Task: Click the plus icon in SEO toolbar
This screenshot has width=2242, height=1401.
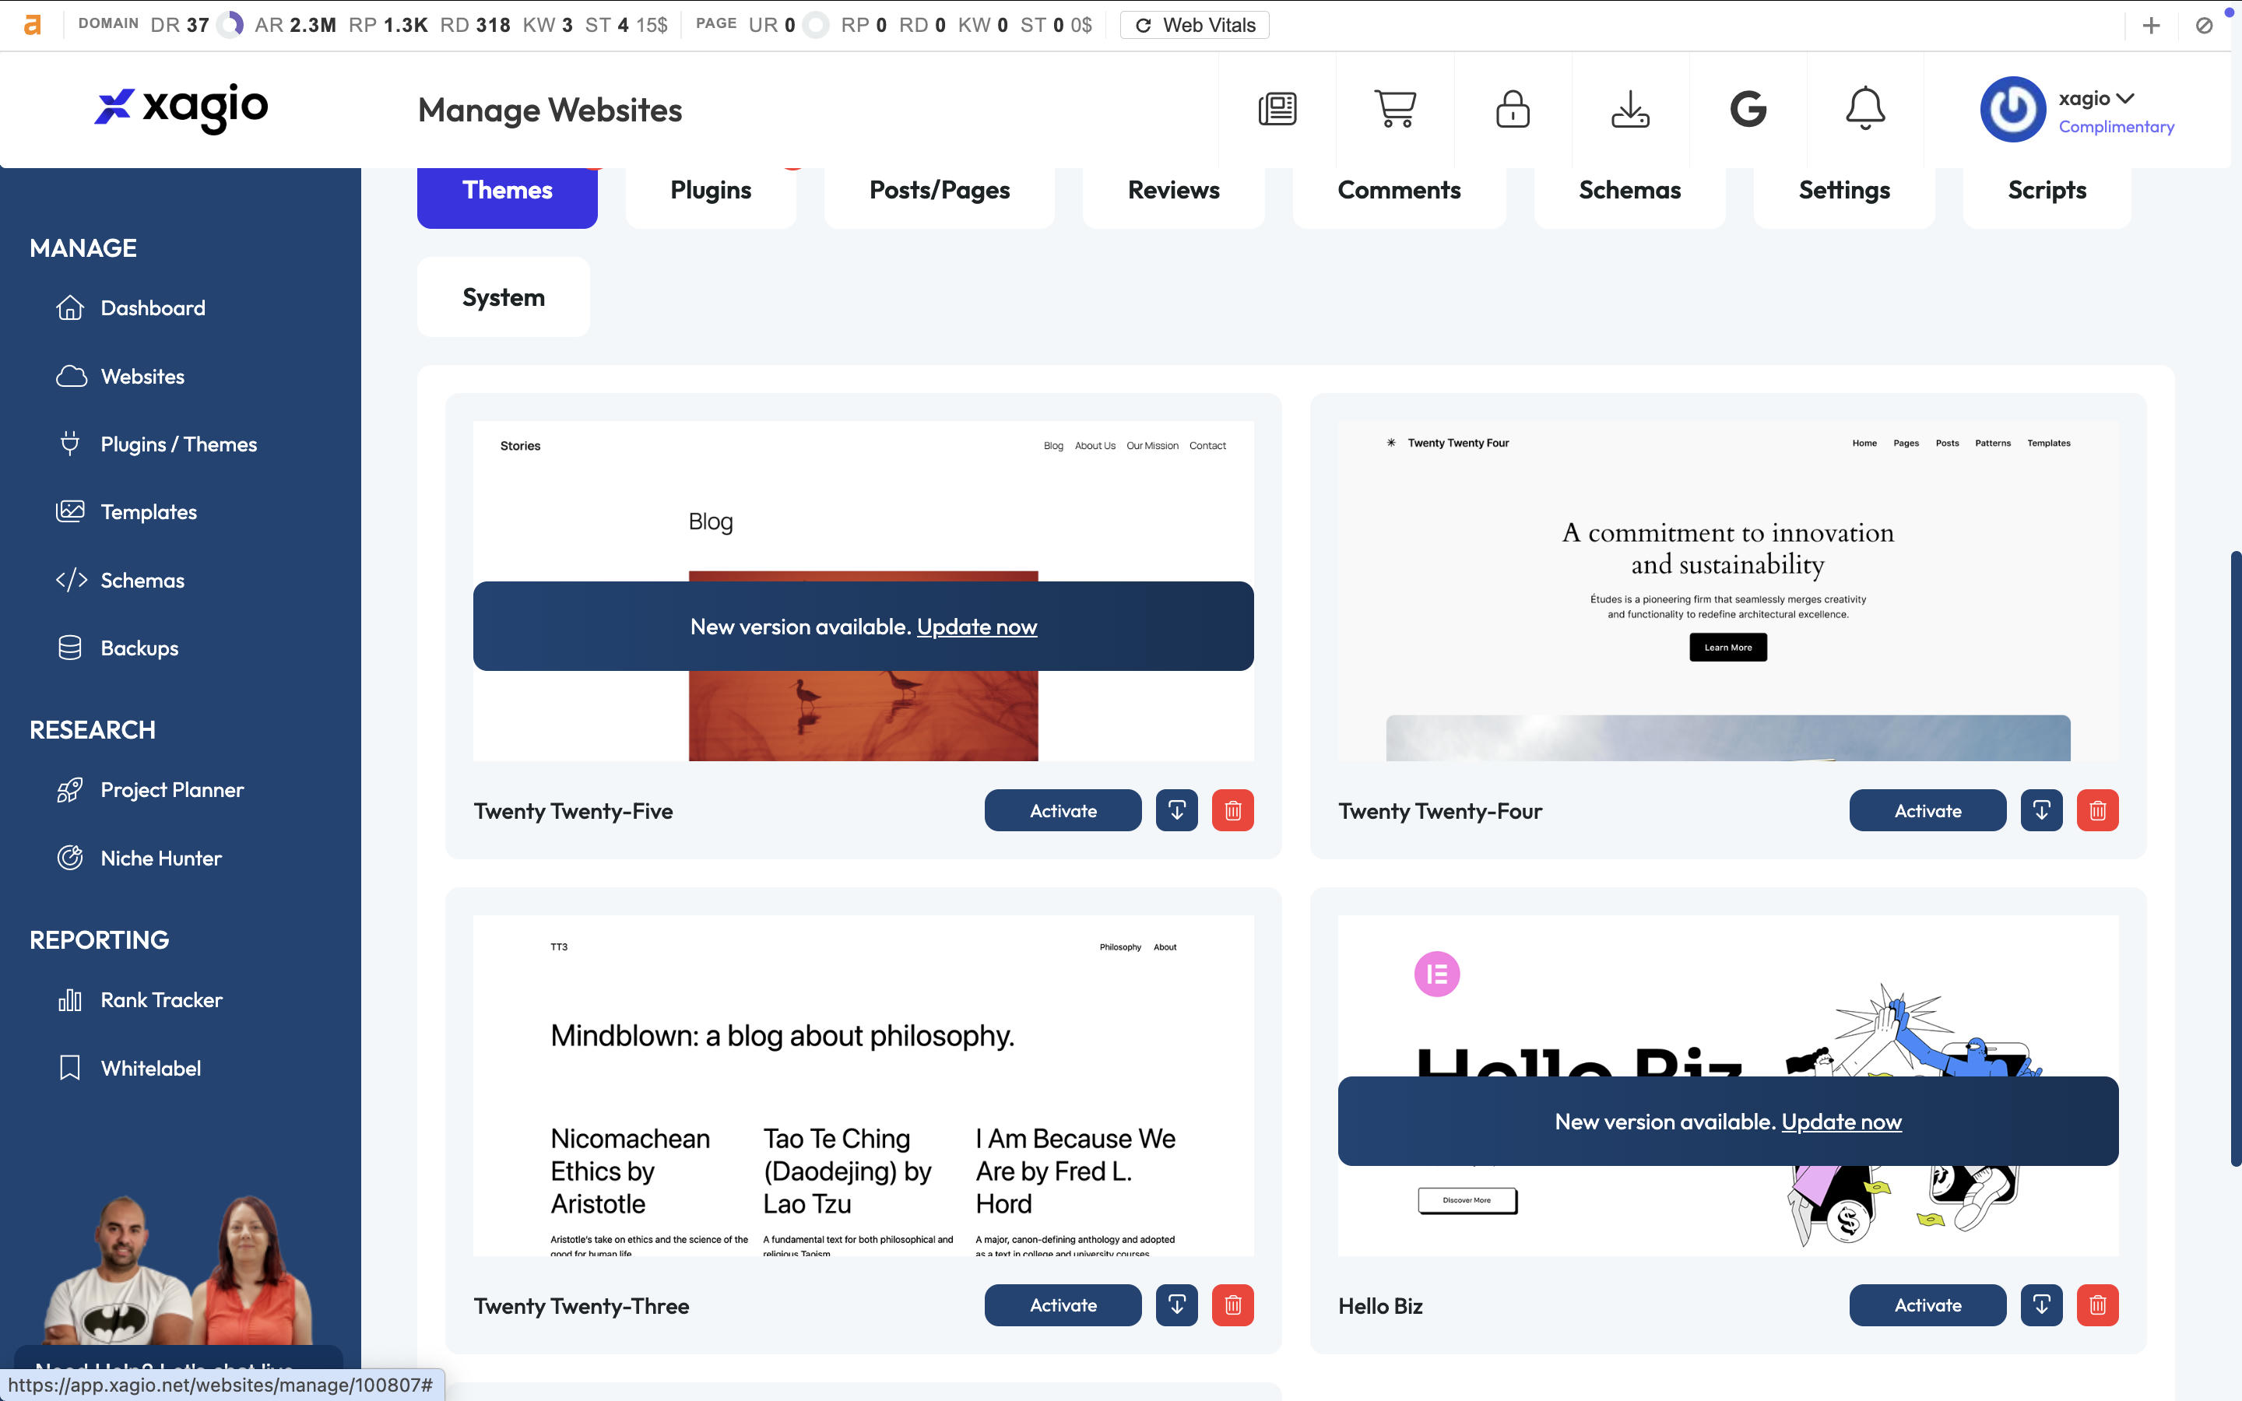Action: 2150,25
